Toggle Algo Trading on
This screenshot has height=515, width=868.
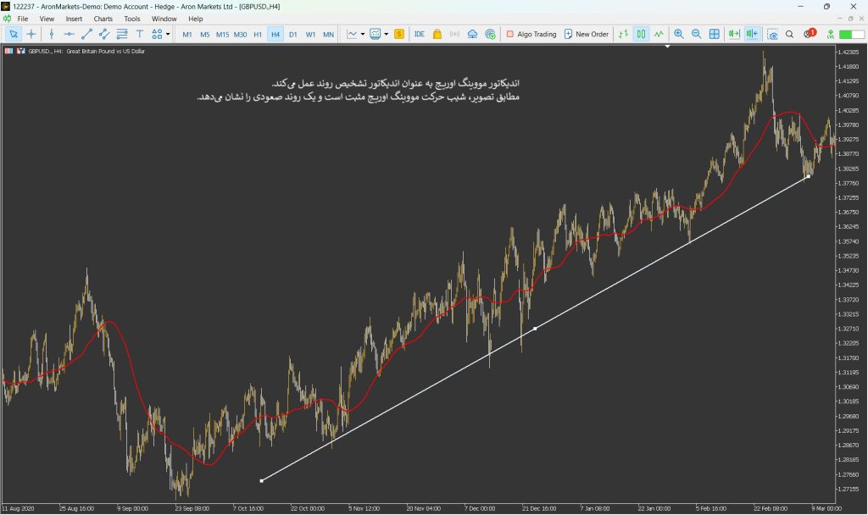tap(531, 34)
